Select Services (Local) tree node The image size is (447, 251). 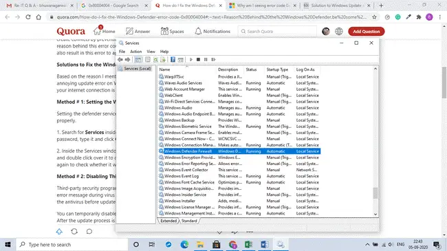(x=135, y=69)
